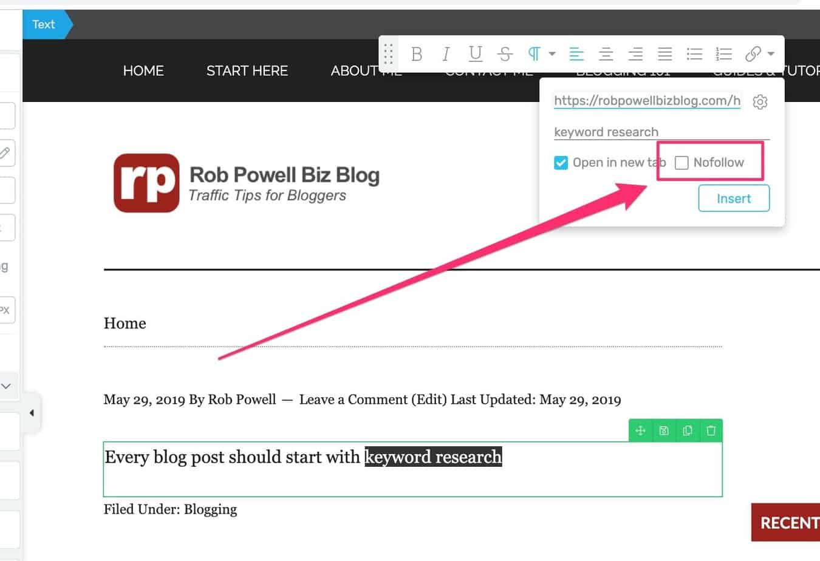Open the link settings gear icon
The height and width of the screenshot is (561, 820).
(x=760, y=101)
